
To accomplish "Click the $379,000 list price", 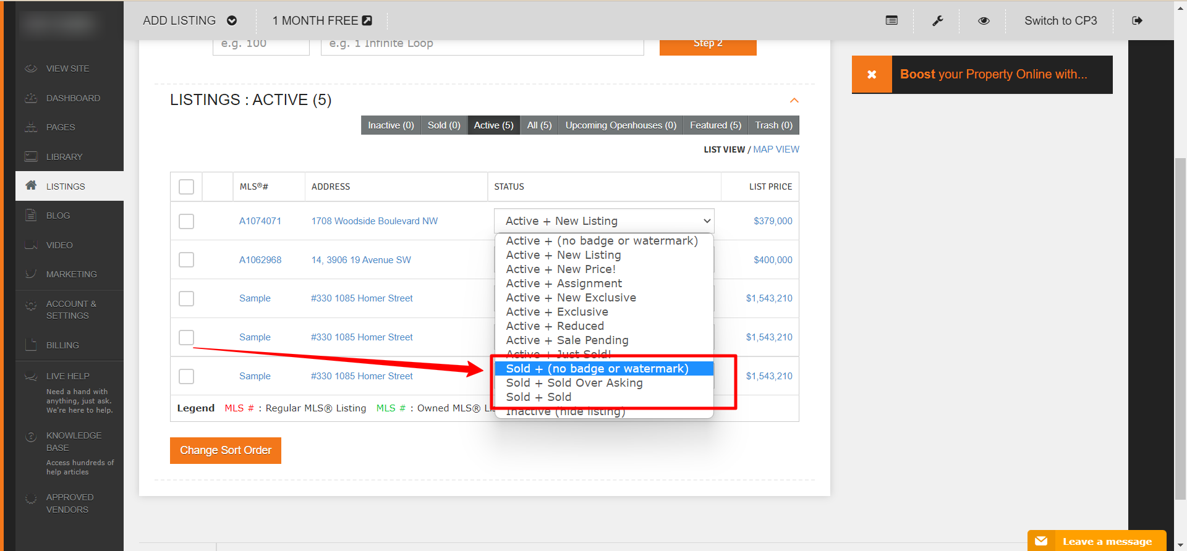I will [773, 221].
